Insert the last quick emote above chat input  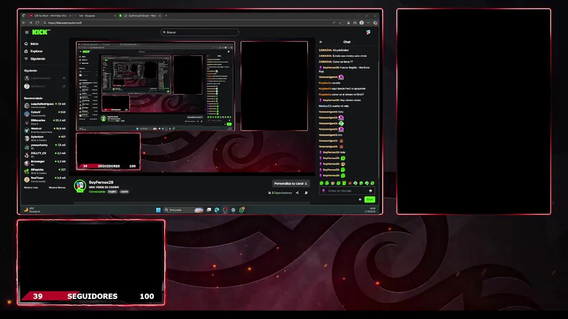click(372, 183)
